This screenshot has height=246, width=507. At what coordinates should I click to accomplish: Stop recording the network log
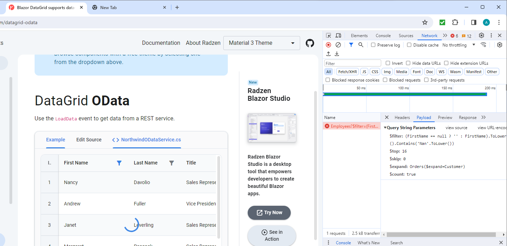[x=328, y=45]
